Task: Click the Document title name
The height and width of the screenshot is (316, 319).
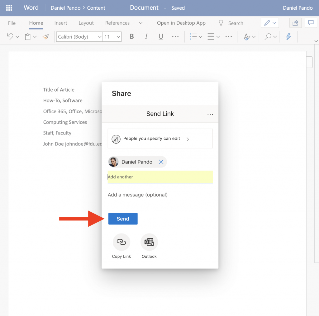Action: tap(144, 8)
